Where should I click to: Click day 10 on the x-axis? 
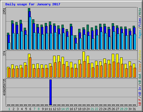46,109
